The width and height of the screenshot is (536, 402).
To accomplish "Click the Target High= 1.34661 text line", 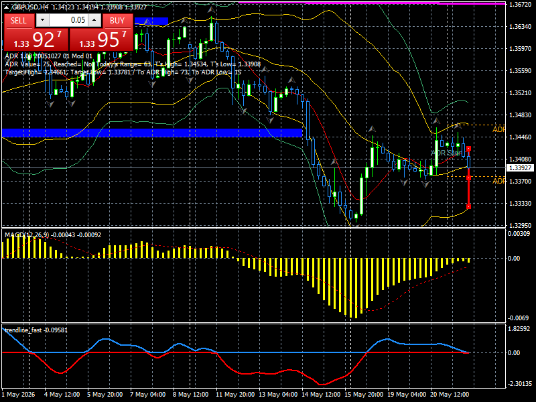I will click(x=123, y=72).
